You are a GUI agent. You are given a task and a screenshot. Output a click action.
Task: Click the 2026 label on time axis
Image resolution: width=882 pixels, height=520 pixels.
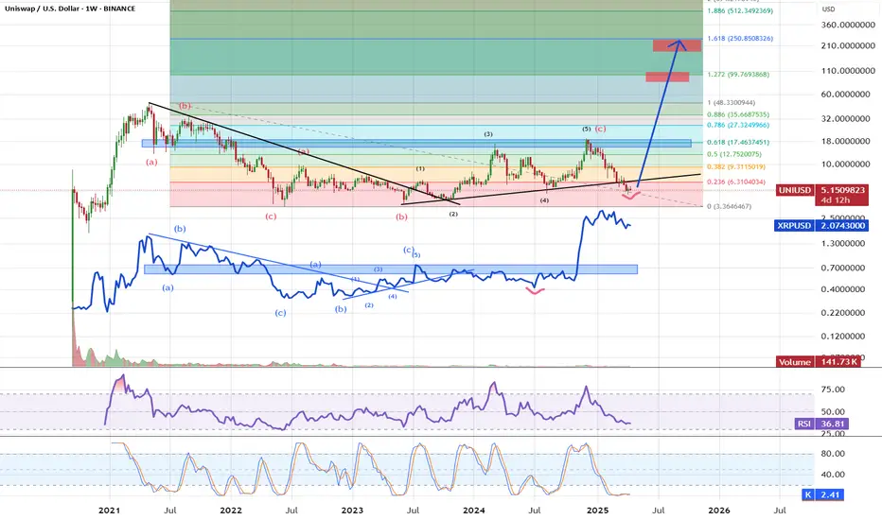[x=719, y=511]
